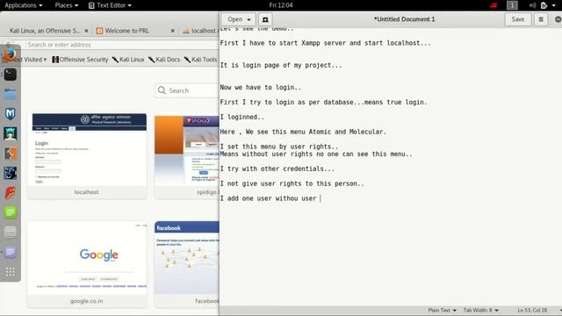Launch Armitage from the dock
562x316 pixels.
10,133
